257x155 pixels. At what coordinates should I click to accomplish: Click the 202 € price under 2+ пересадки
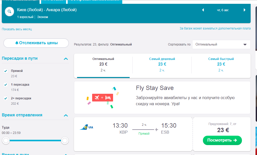(x=15, y=104)
